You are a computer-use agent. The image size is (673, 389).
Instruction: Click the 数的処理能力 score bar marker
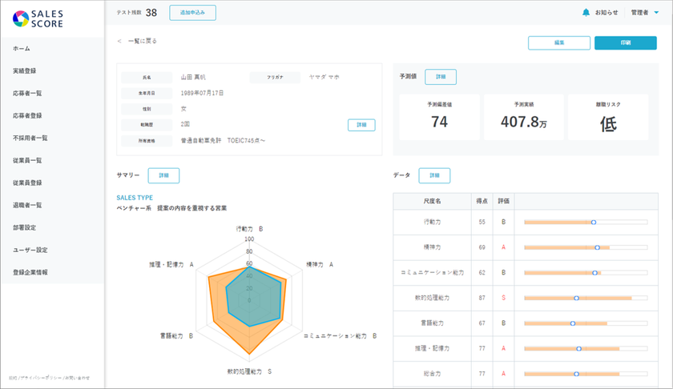(576, 298)
